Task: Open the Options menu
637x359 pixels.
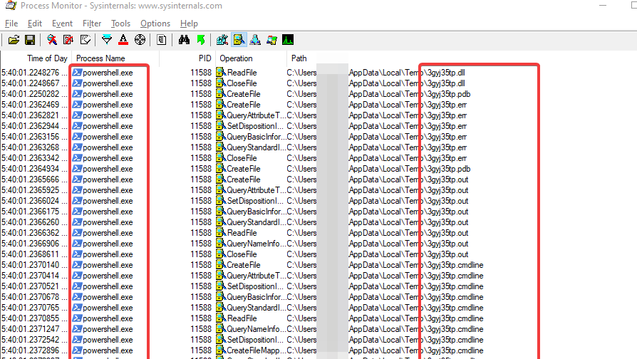Action: [155, 24]
